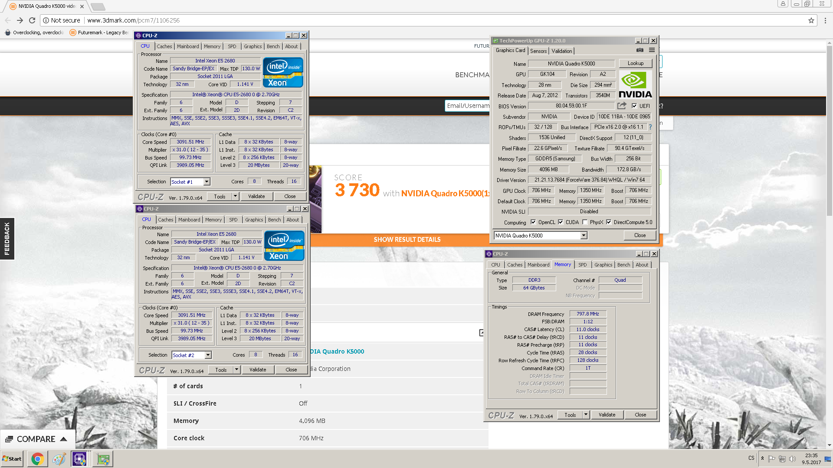Click the browser address bar URL
Viewport: 833px width, 468px height.
pos(133,20)
